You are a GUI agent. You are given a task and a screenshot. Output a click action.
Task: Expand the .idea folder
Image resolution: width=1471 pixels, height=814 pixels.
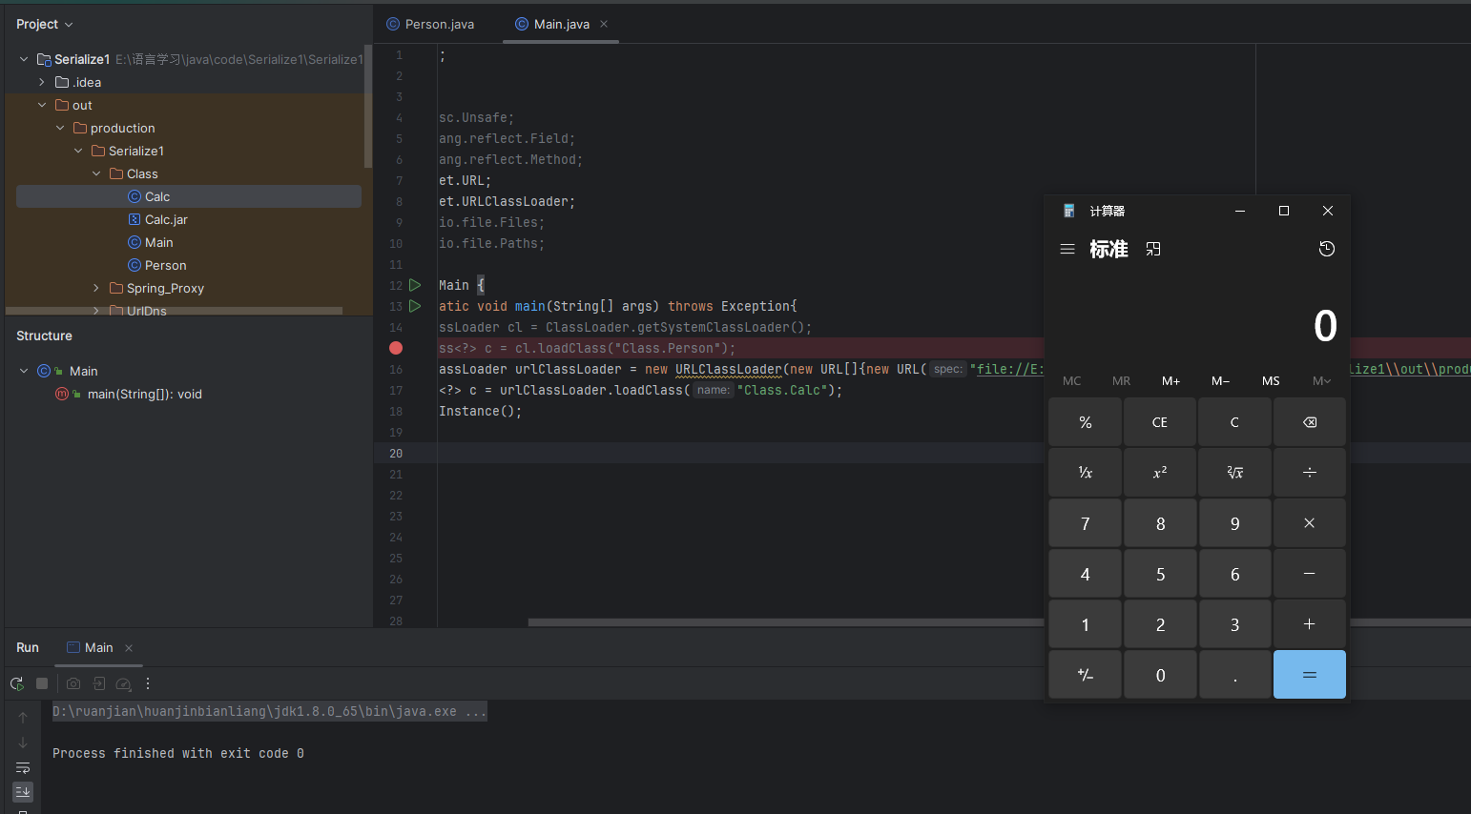(42, 82)
